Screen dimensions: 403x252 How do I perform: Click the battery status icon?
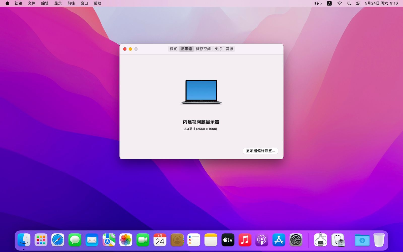pyautogui.click(x=318, y=3)
